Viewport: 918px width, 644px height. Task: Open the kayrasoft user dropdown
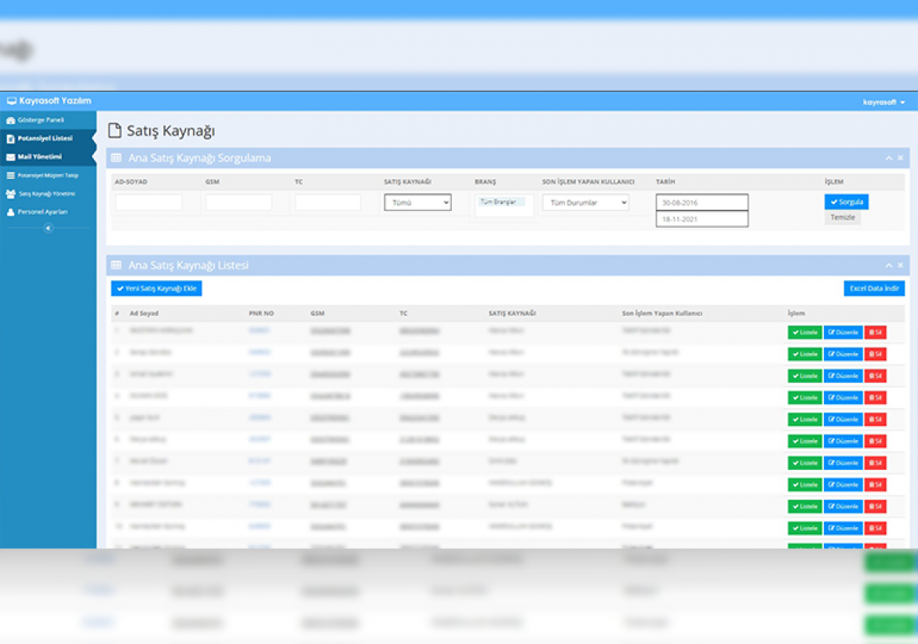pos(883,102)
